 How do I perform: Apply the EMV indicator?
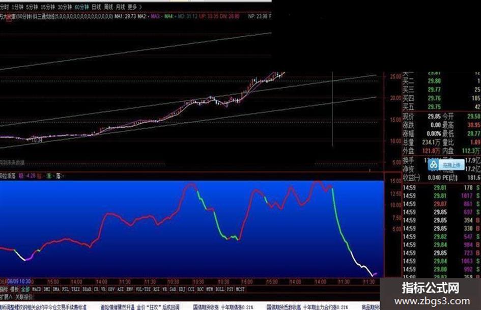click(x=129, y=289)
